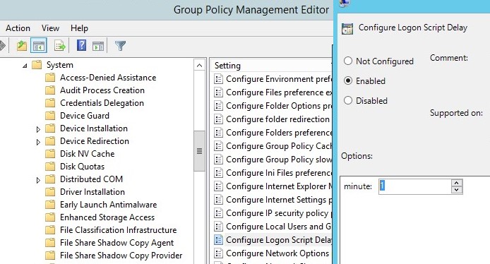Open Help via blue question mark icon
This screenshot has height=264, width=490.
81,46
